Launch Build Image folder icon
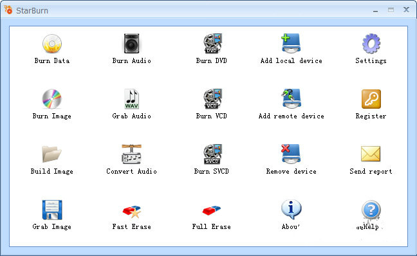The width and height of the screenshot is (417, 256). (52, 154)
